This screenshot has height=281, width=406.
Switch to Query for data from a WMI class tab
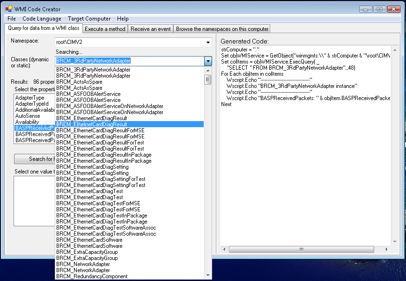[x=44, y=28]
